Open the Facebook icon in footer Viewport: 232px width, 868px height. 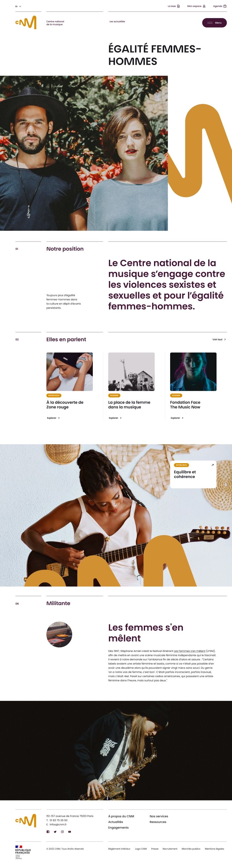48,832
